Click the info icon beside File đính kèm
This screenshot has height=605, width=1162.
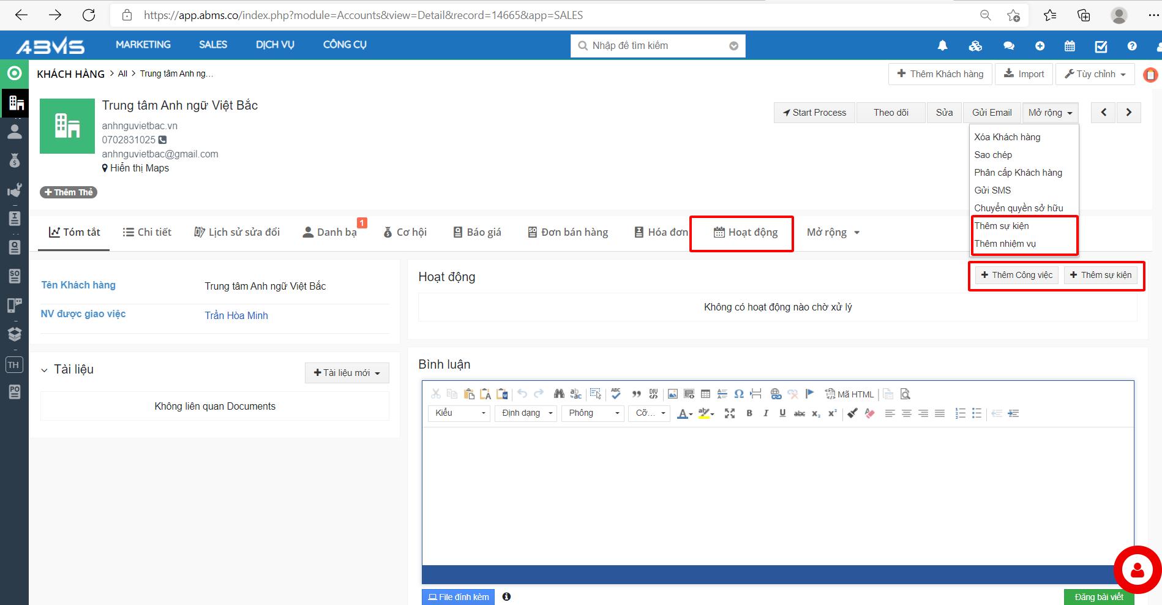point(506,596)
